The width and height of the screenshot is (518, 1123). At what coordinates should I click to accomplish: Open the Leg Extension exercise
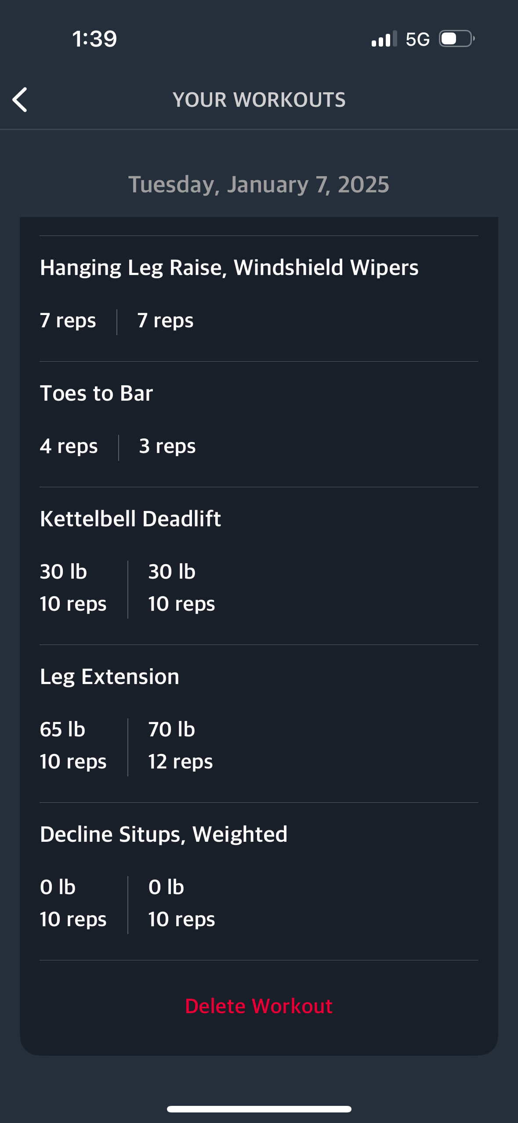[109, 677]
